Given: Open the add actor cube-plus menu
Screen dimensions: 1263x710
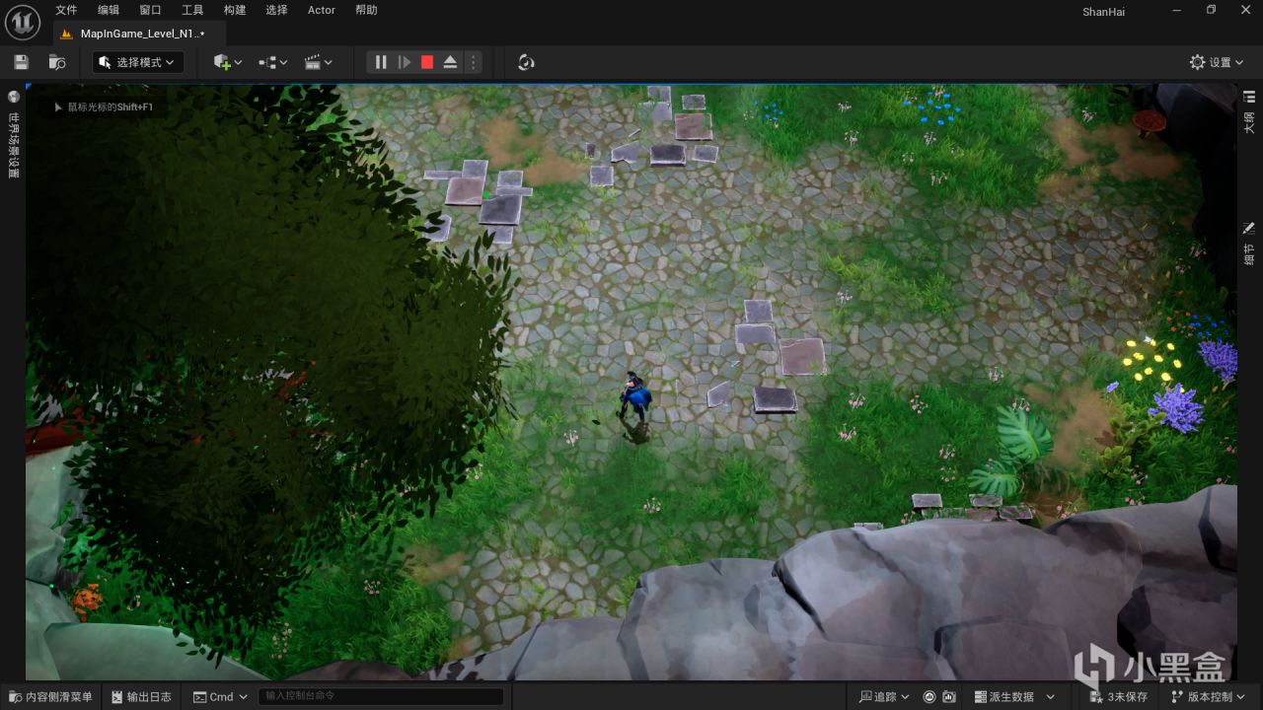Looking at the screenshot, I should pos(227,62).
